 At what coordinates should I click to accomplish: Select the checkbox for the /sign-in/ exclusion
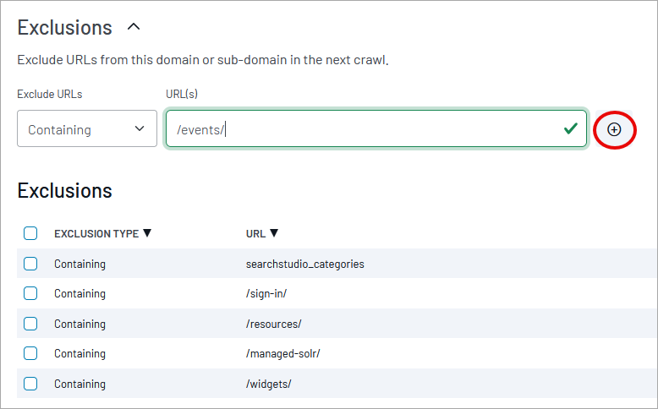point(30,293)
